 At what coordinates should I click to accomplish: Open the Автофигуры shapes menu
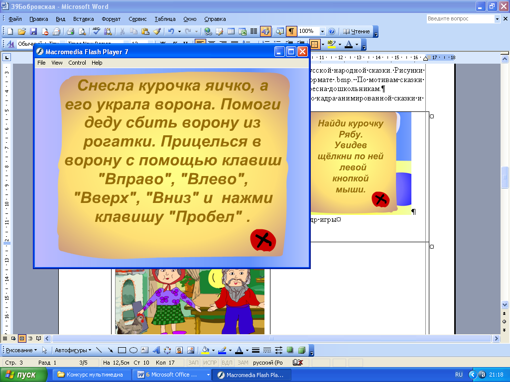click(x=73, y=350)
